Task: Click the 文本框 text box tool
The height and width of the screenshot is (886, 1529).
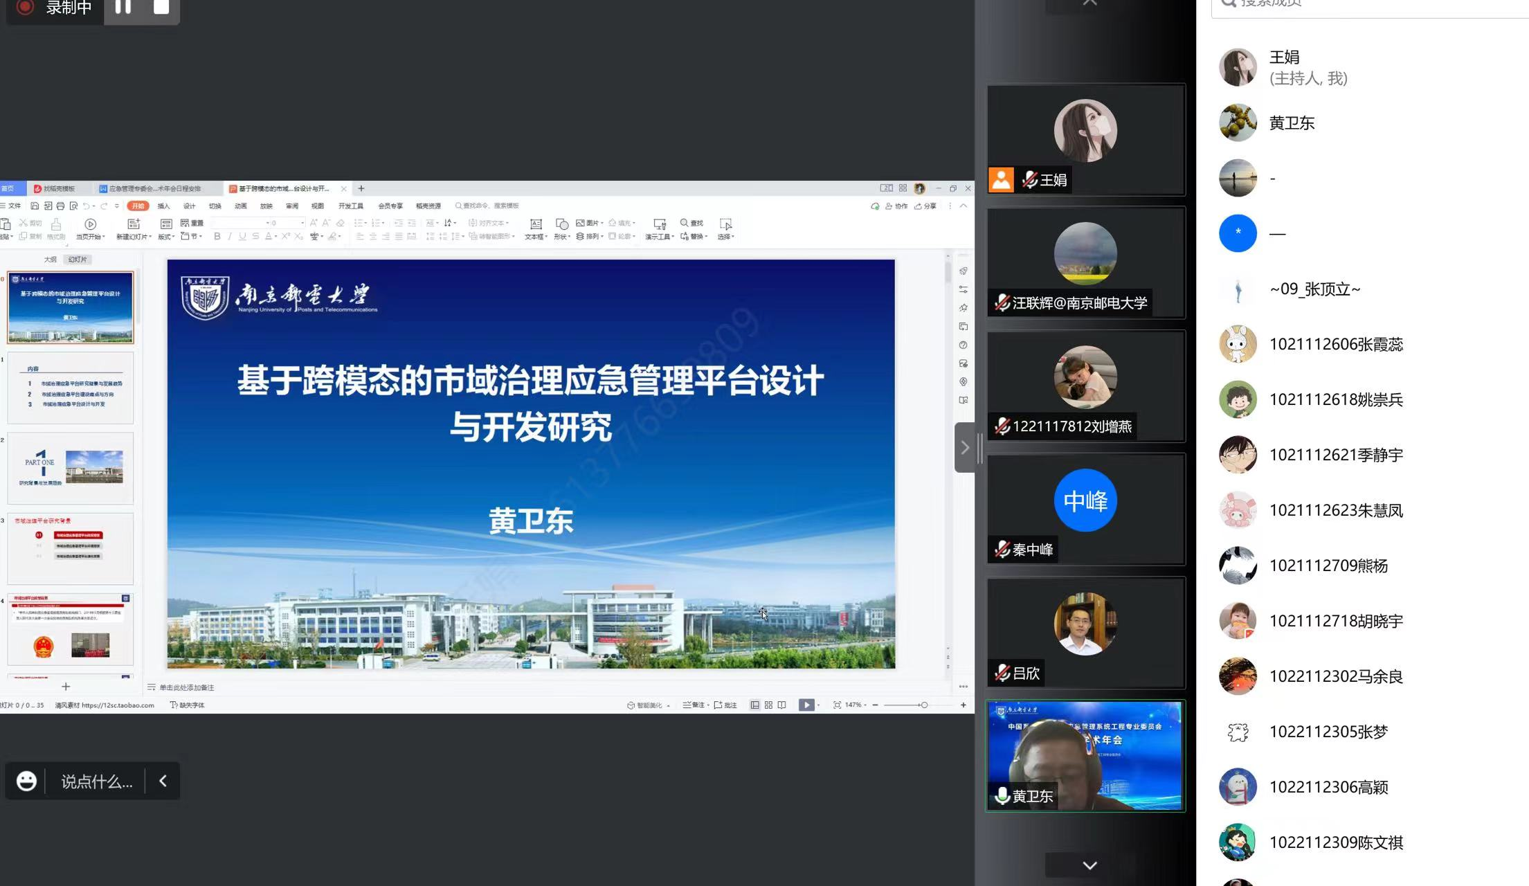Action: click(536, 224)
